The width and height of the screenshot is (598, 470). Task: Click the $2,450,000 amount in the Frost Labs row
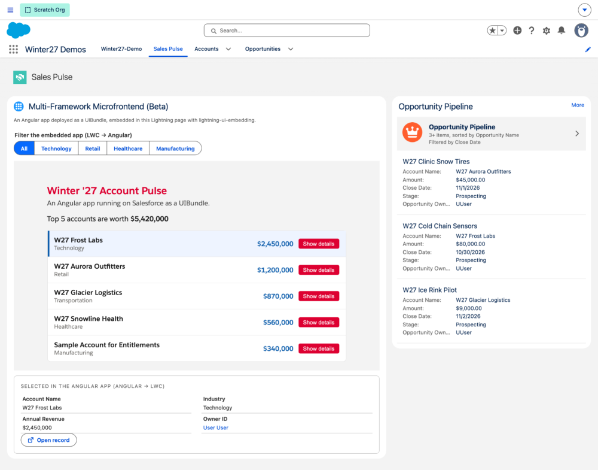tap(275, 244)
